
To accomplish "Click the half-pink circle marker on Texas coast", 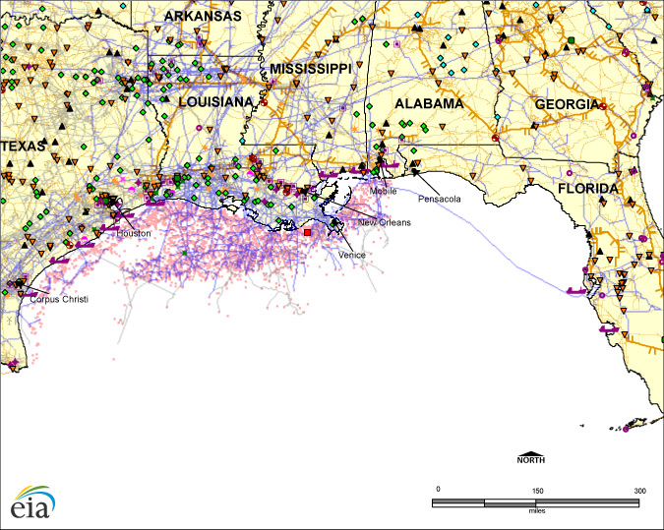I will tap(85, 240).
